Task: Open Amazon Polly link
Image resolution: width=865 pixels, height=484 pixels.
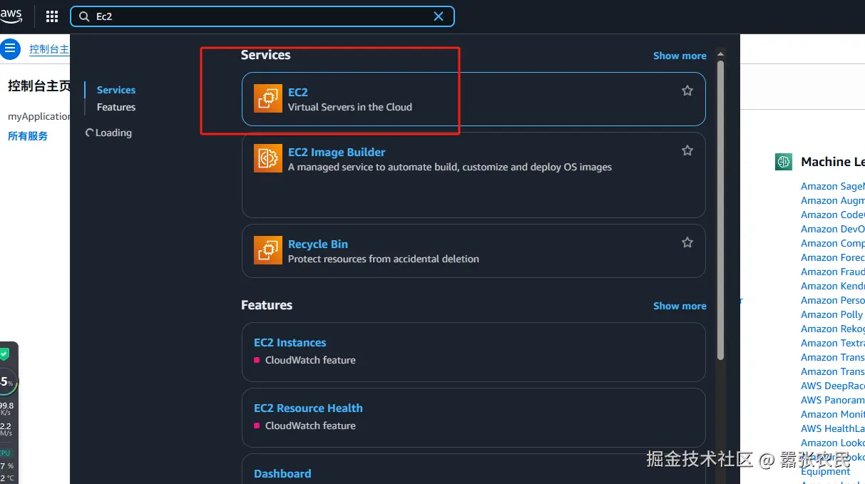Action: pyautogui.click(x=831, y=314)
